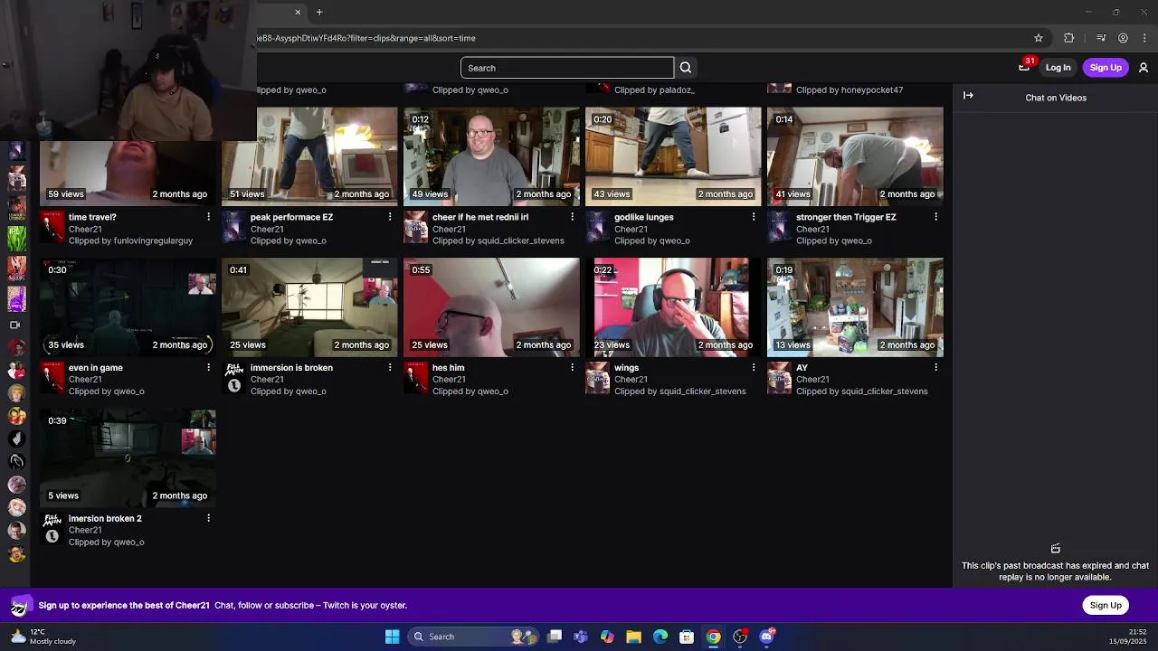Open the options menu for 'imersion broken 2' clip

pyautogui.click(x=208, y=518)
